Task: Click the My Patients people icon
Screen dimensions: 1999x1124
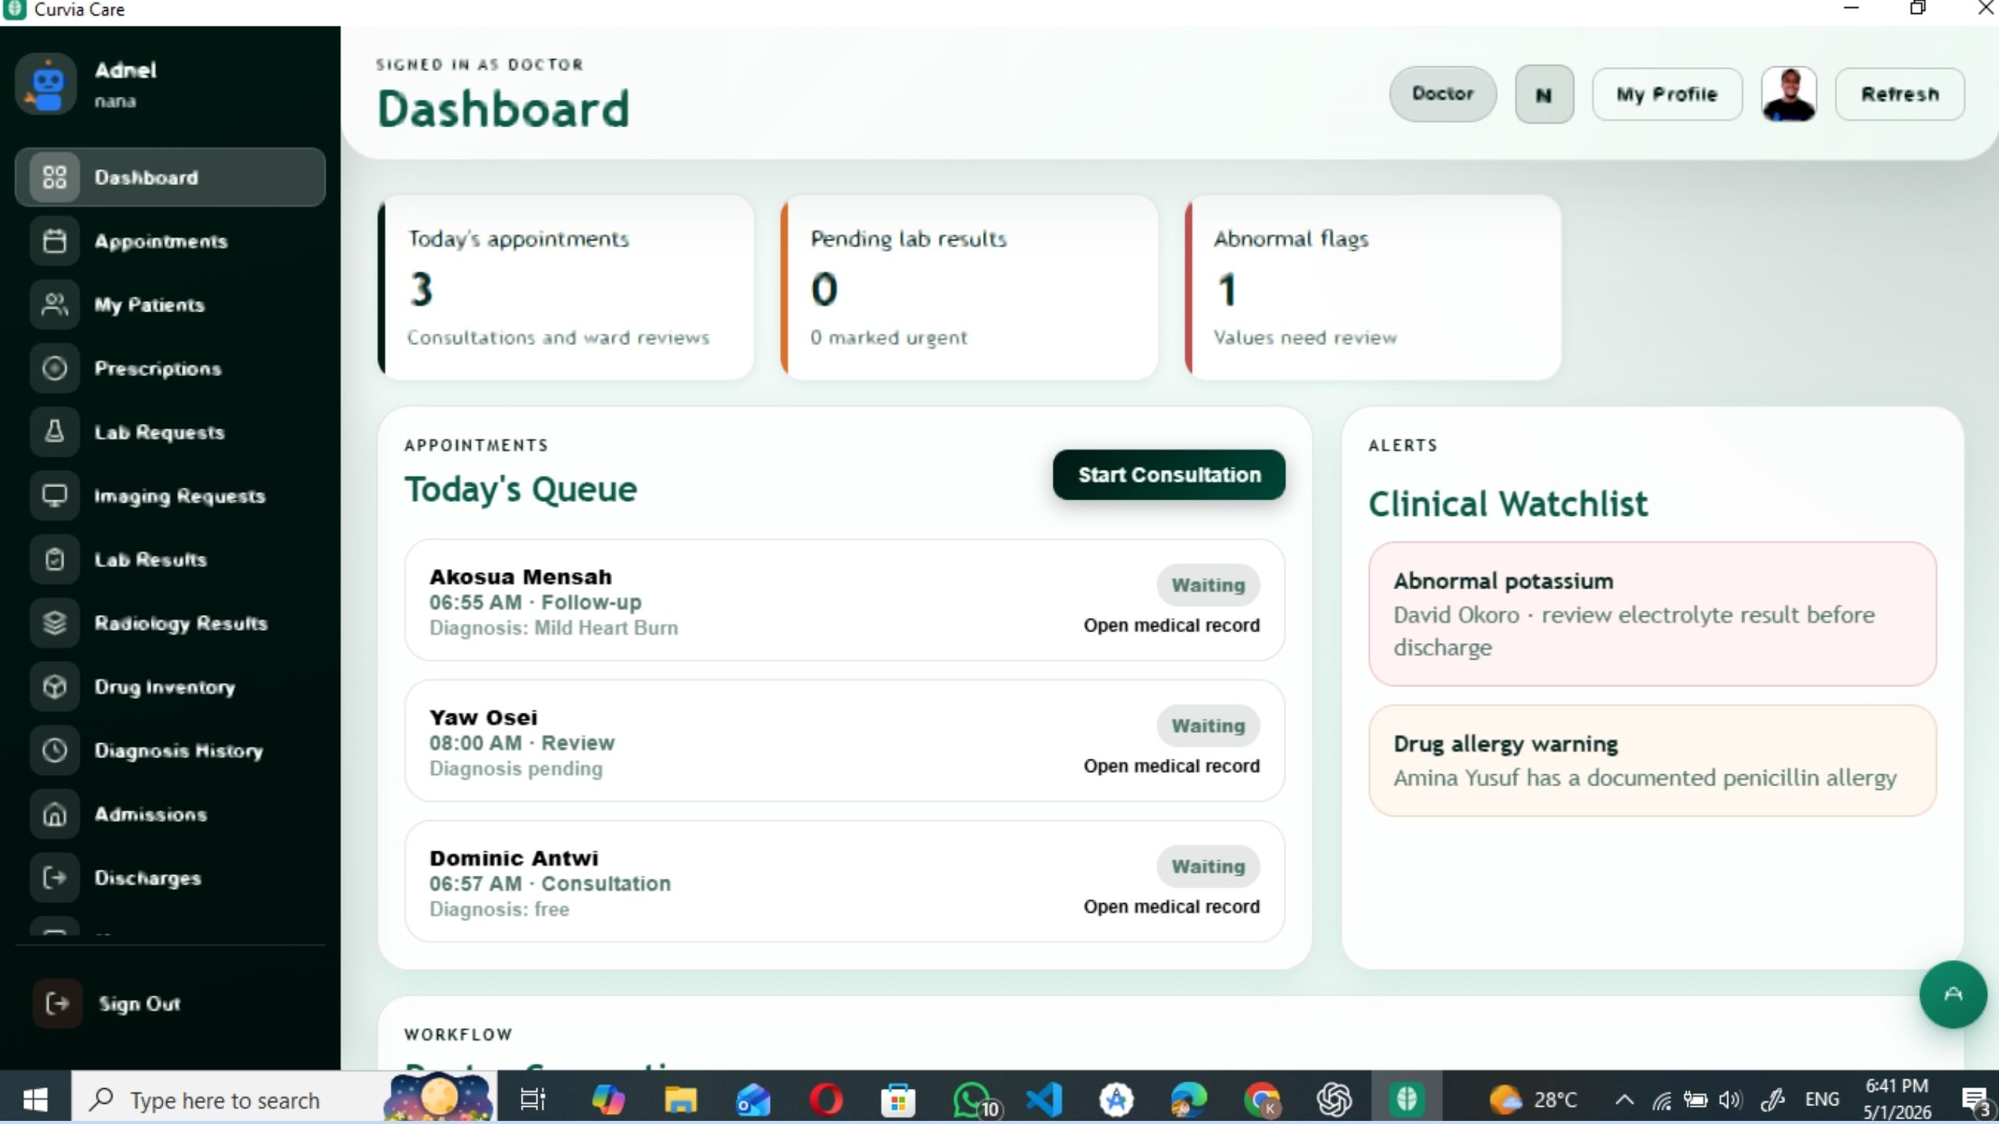Action: click(55, 304)
